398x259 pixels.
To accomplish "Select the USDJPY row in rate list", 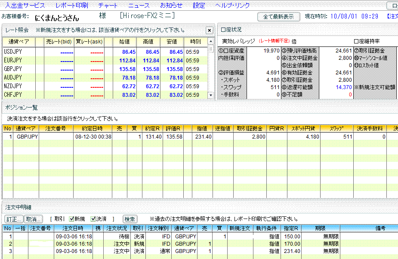I will [x=108, y=52].
